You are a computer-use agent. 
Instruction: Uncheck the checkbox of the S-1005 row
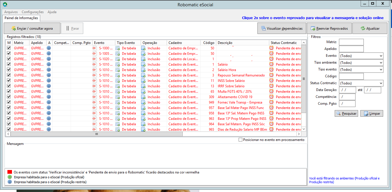point(9,54)
